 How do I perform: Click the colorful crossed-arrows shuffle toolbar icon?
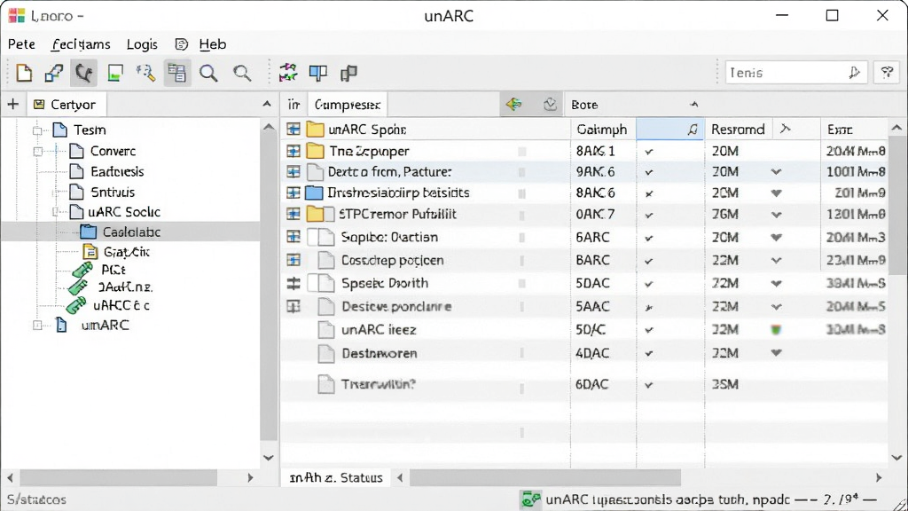288,73
